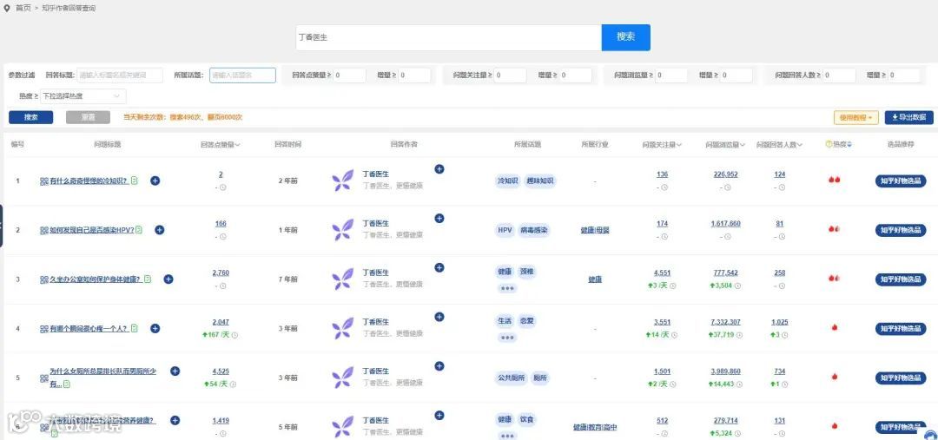Click the dark blue 搜索 filter button
The height and width of the screenshot is (440, 938).
(x=31, y=118)
